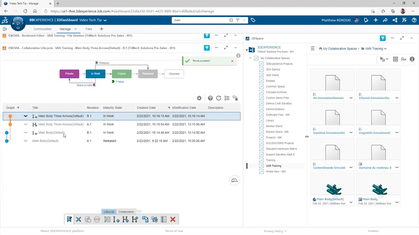Toggle the search filter funnel in search box
This screenshot has width=419, height=235.
pos(238,20)
